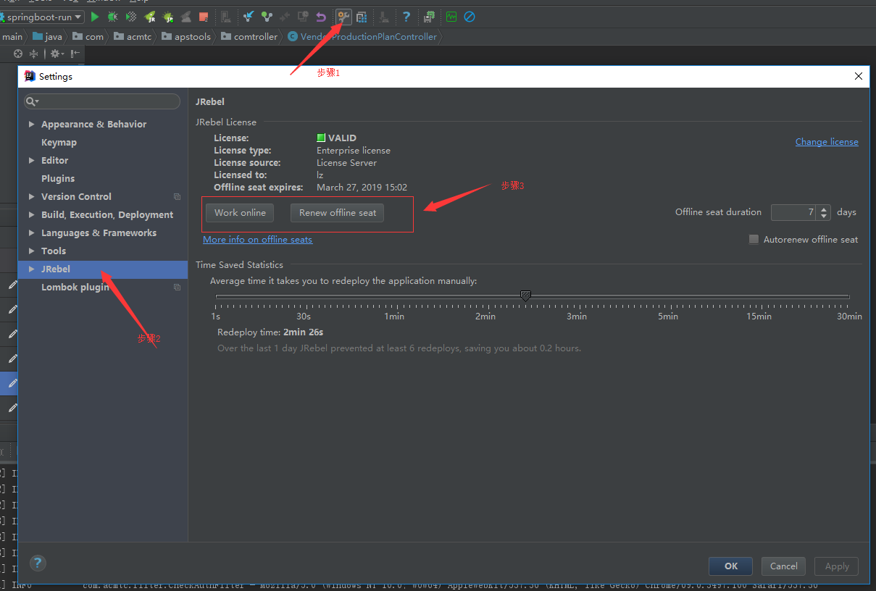Screen dimensions: 876x591
Task: Expand Build, Execution, Deployment node
Action: pyautogui.click(x=31, y=214)
